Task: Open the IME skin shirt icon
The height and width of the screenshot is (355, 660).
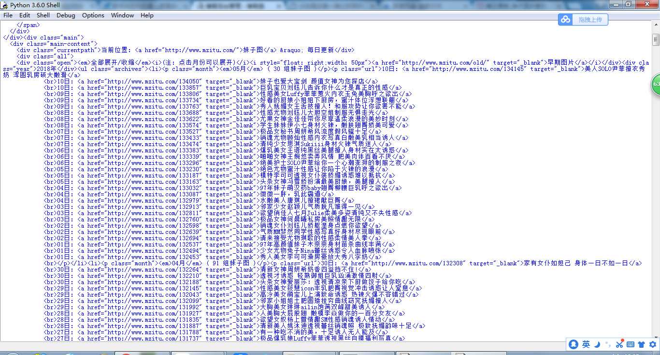Action: click(642, 344)
